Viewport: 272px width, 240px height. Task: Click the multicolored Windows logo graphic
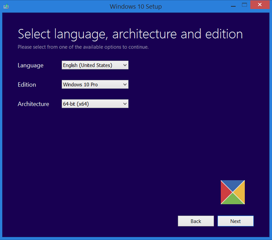tap(233, 192)
